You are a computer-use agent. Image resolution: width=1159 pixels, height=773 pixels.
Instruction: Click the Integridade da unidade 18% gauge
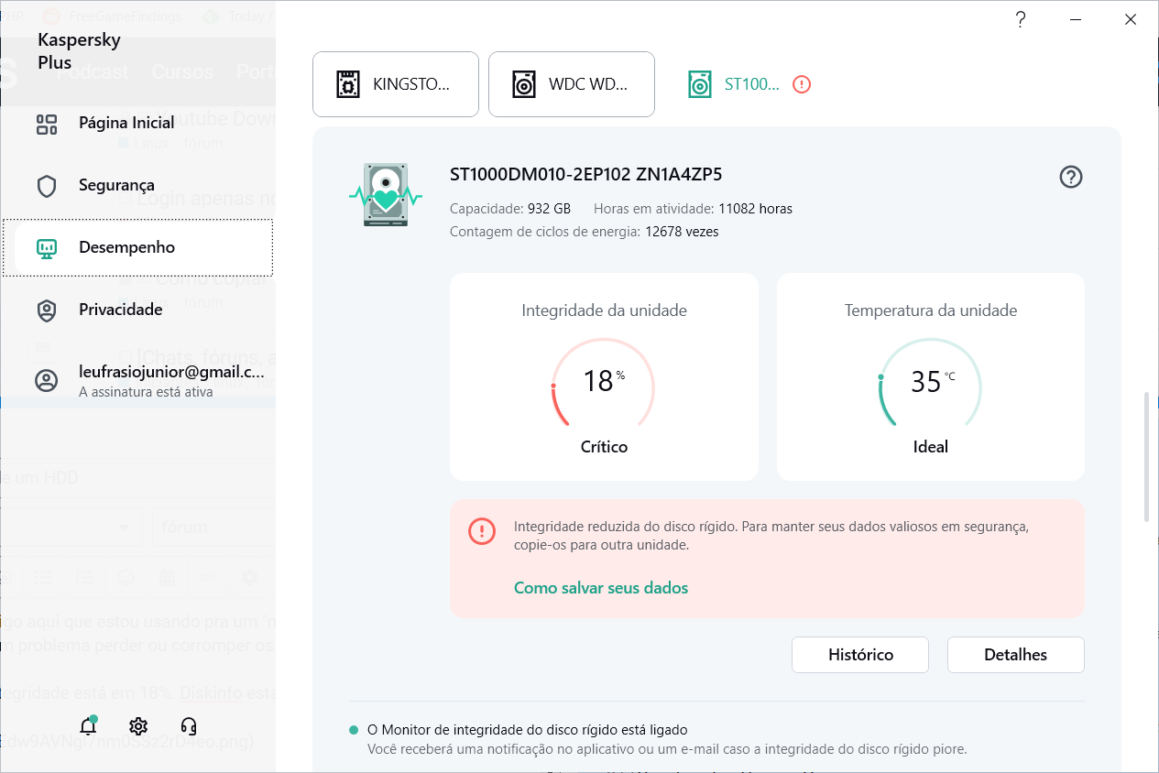604,382
